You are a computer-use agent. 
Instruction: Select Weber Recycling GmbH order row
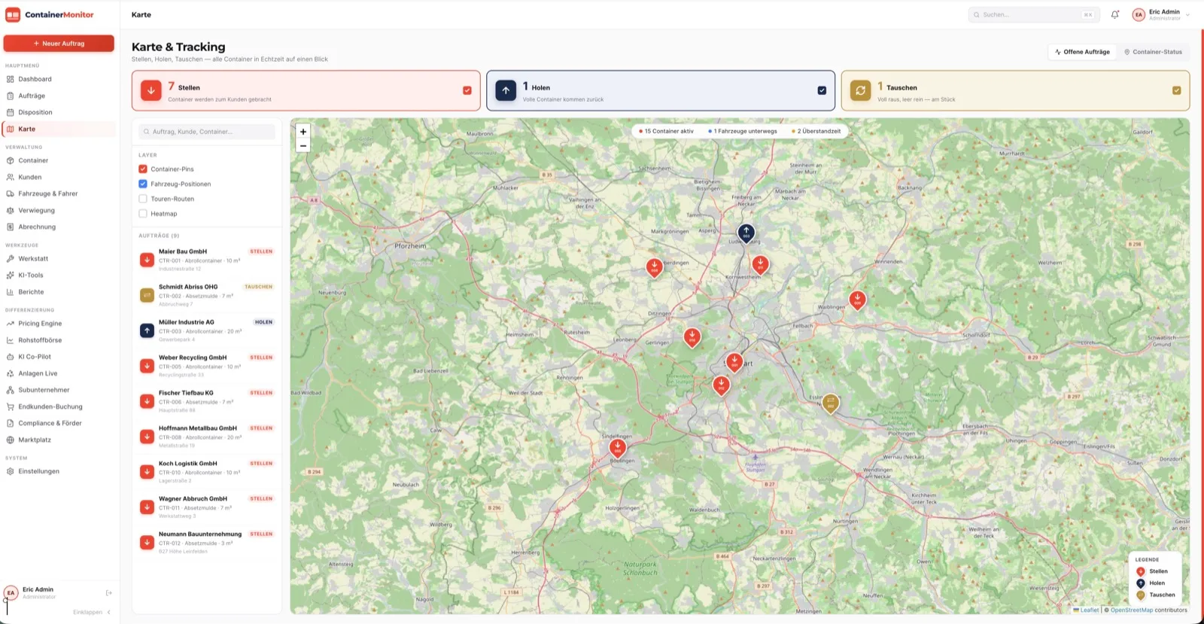(207, 366)
